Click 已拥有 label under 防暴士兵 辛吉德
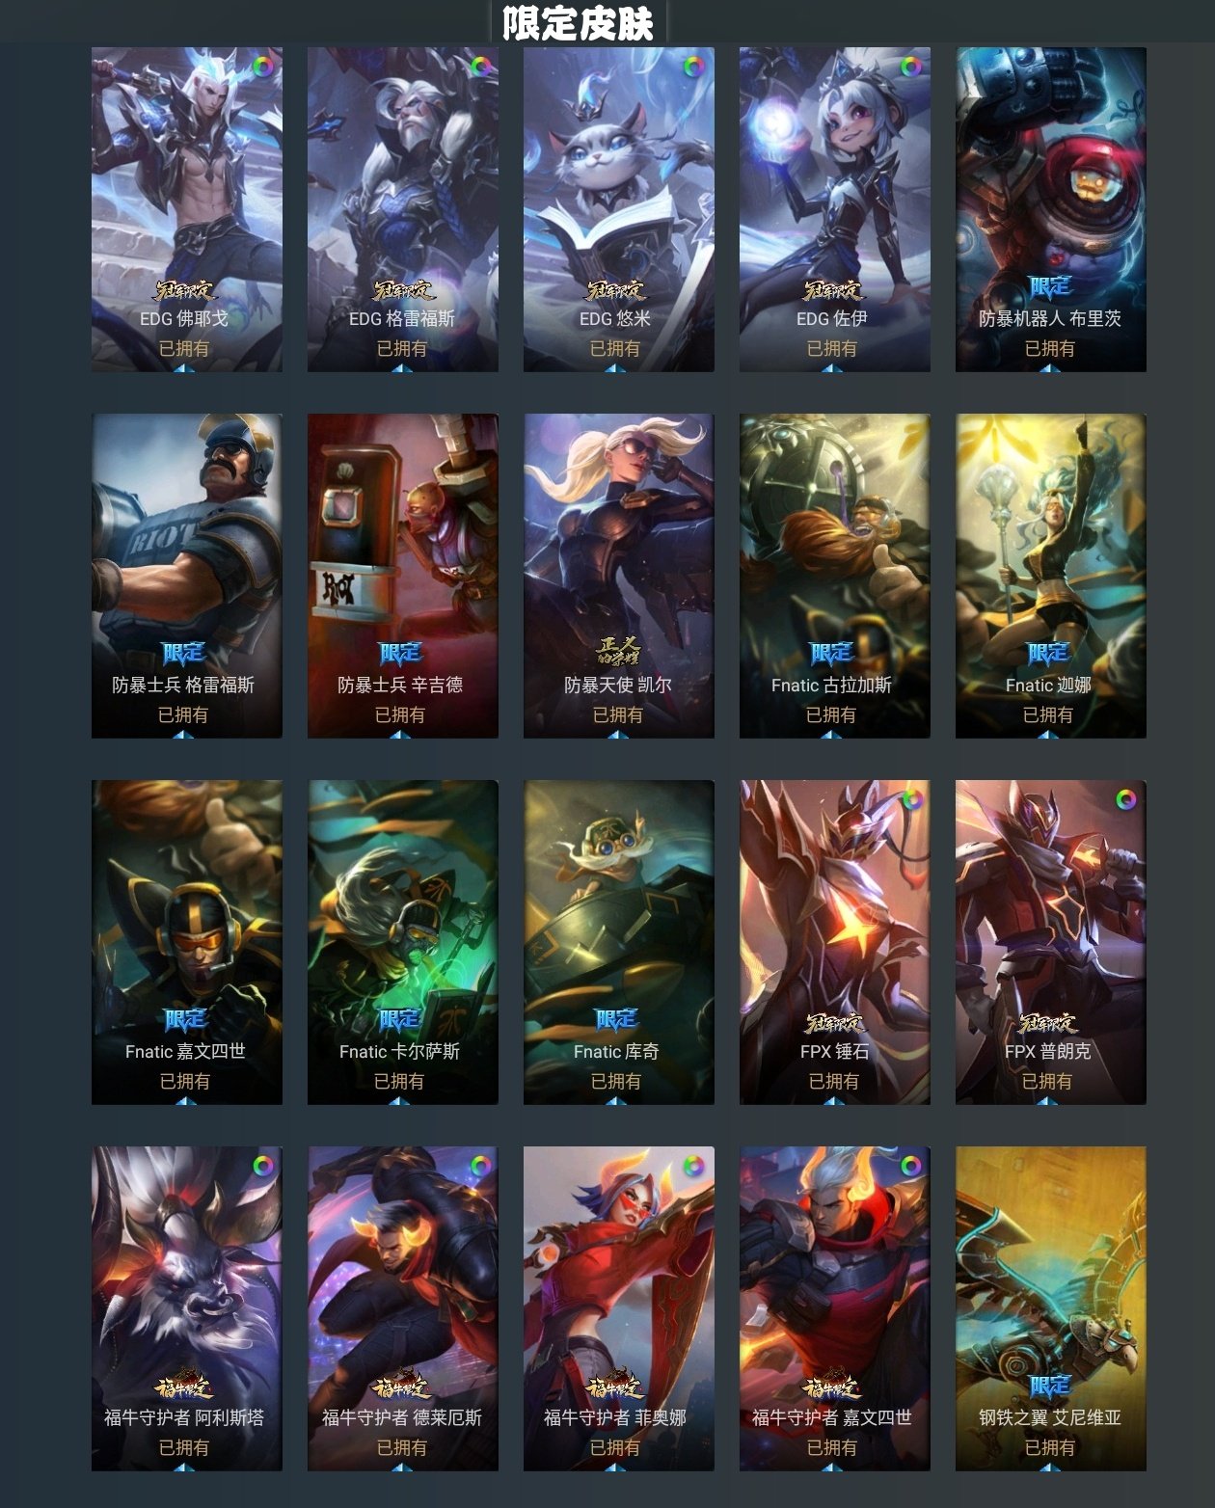The width and height of the screenshot is (1215, 1508). [x=400, y=715]
